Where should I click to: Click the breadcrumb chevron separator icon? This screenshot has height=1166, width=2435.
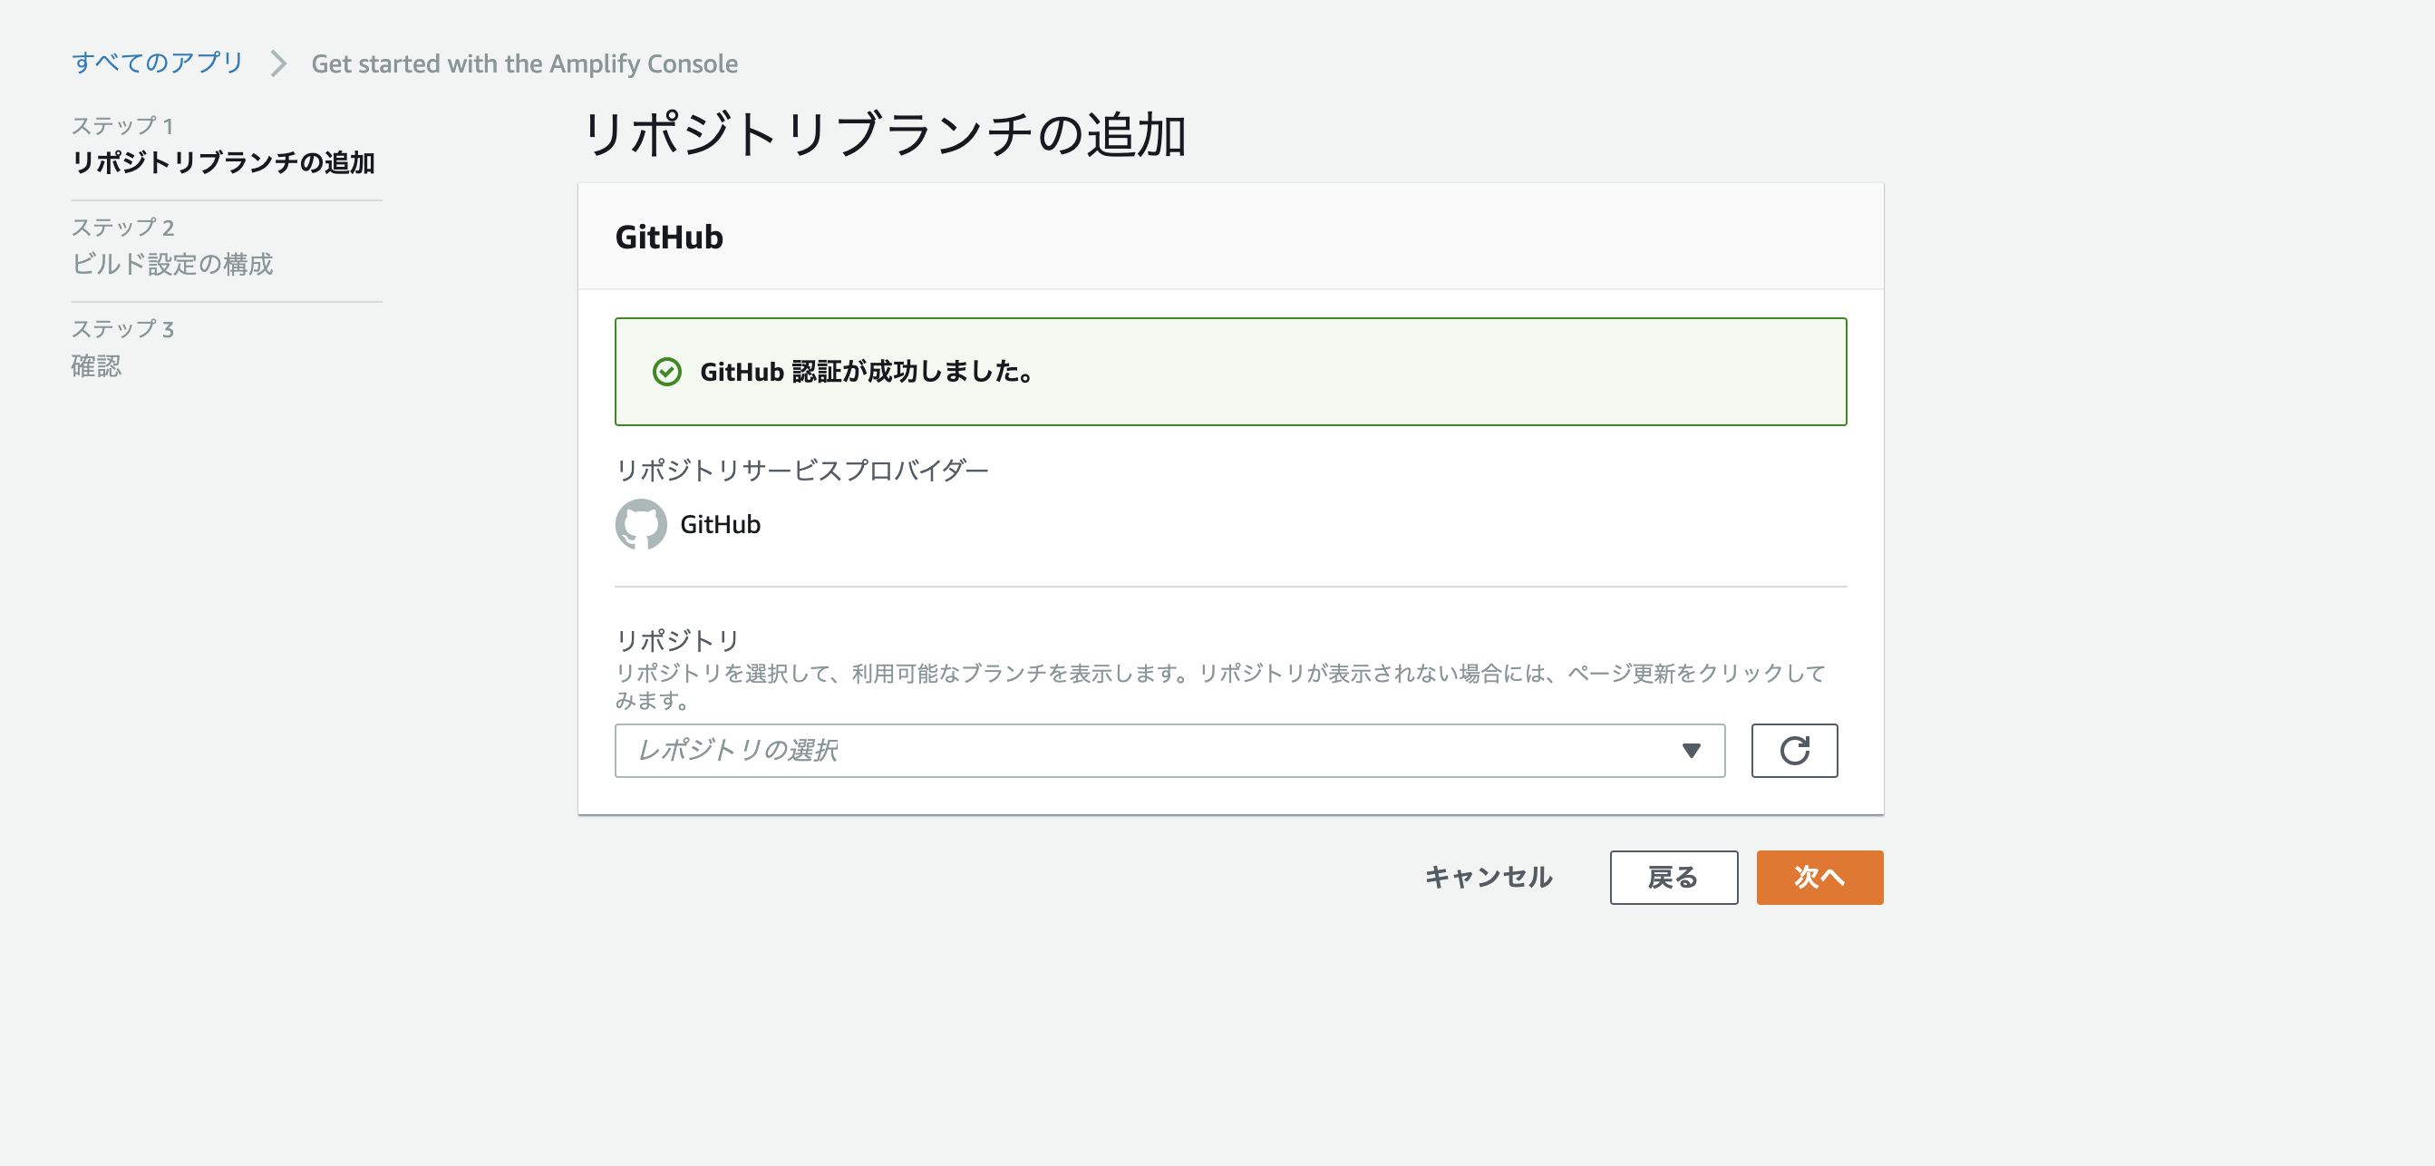pos(278,63)
